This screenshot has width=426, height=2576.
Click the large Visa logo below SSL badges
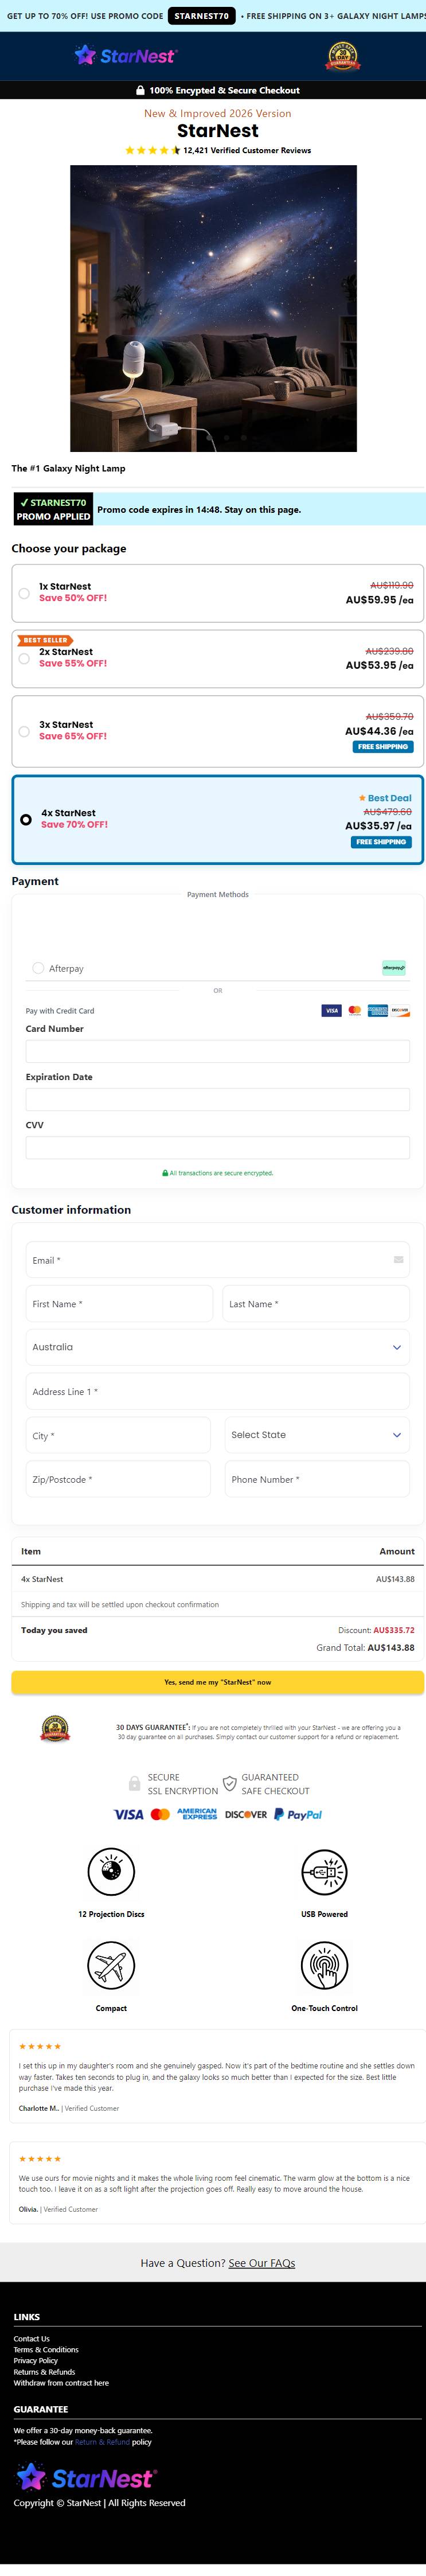[x=128, y=1814]
